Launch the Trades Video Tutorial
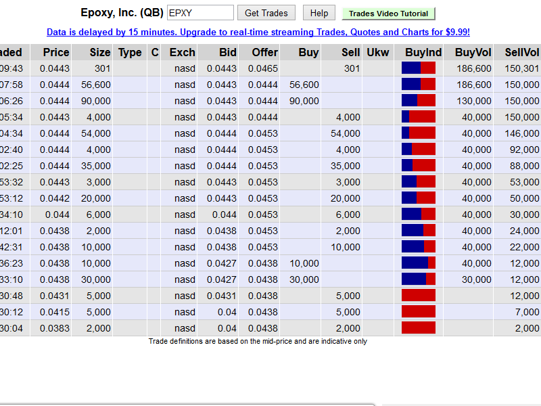The height and width of the screenshot is (406, 541). click(x=388, y=14)
